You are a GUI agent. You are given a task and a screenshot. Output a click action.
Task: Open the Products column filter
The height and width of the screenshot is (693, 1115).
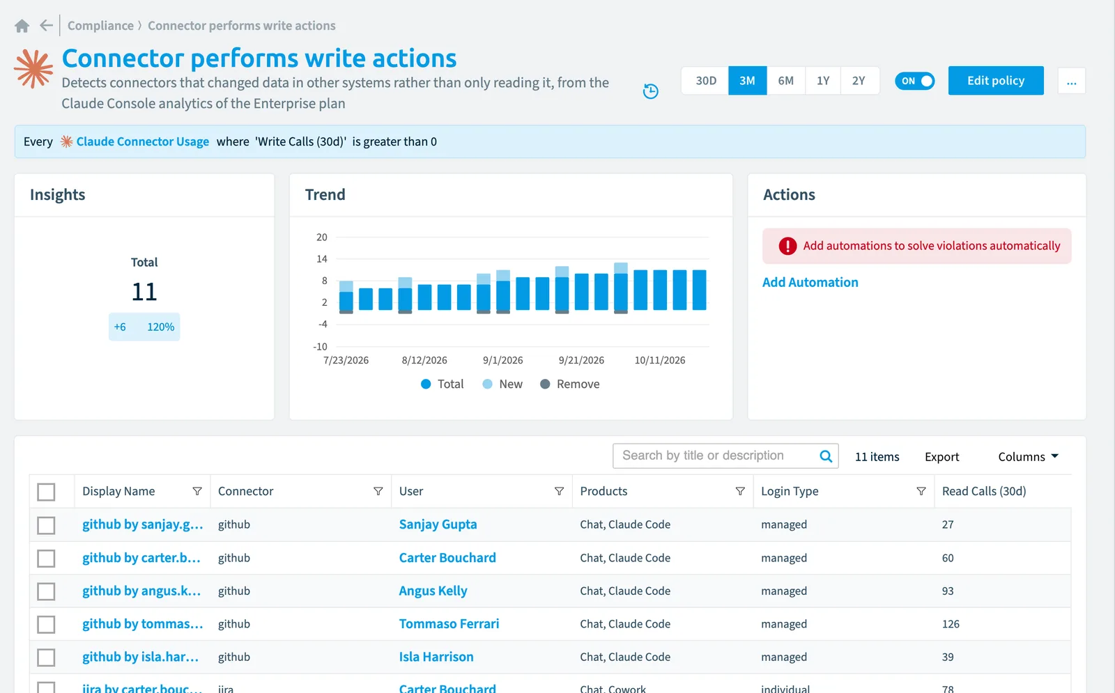coord(740,491)
